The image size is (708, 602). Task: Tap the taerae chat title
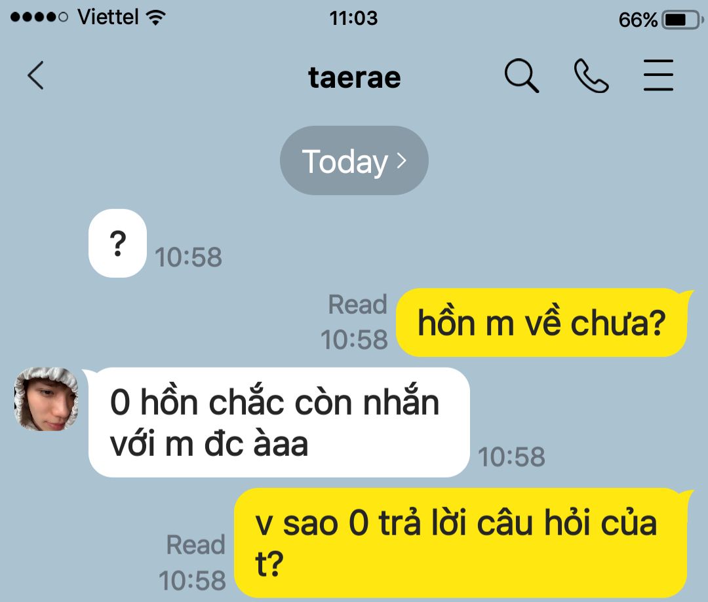pos(355,77)
